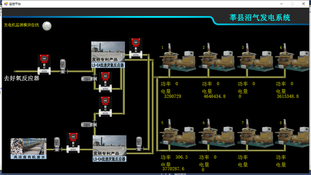Click the lower horizontal pump motor
Screen dimensions: 311x175
click(89, 125)
